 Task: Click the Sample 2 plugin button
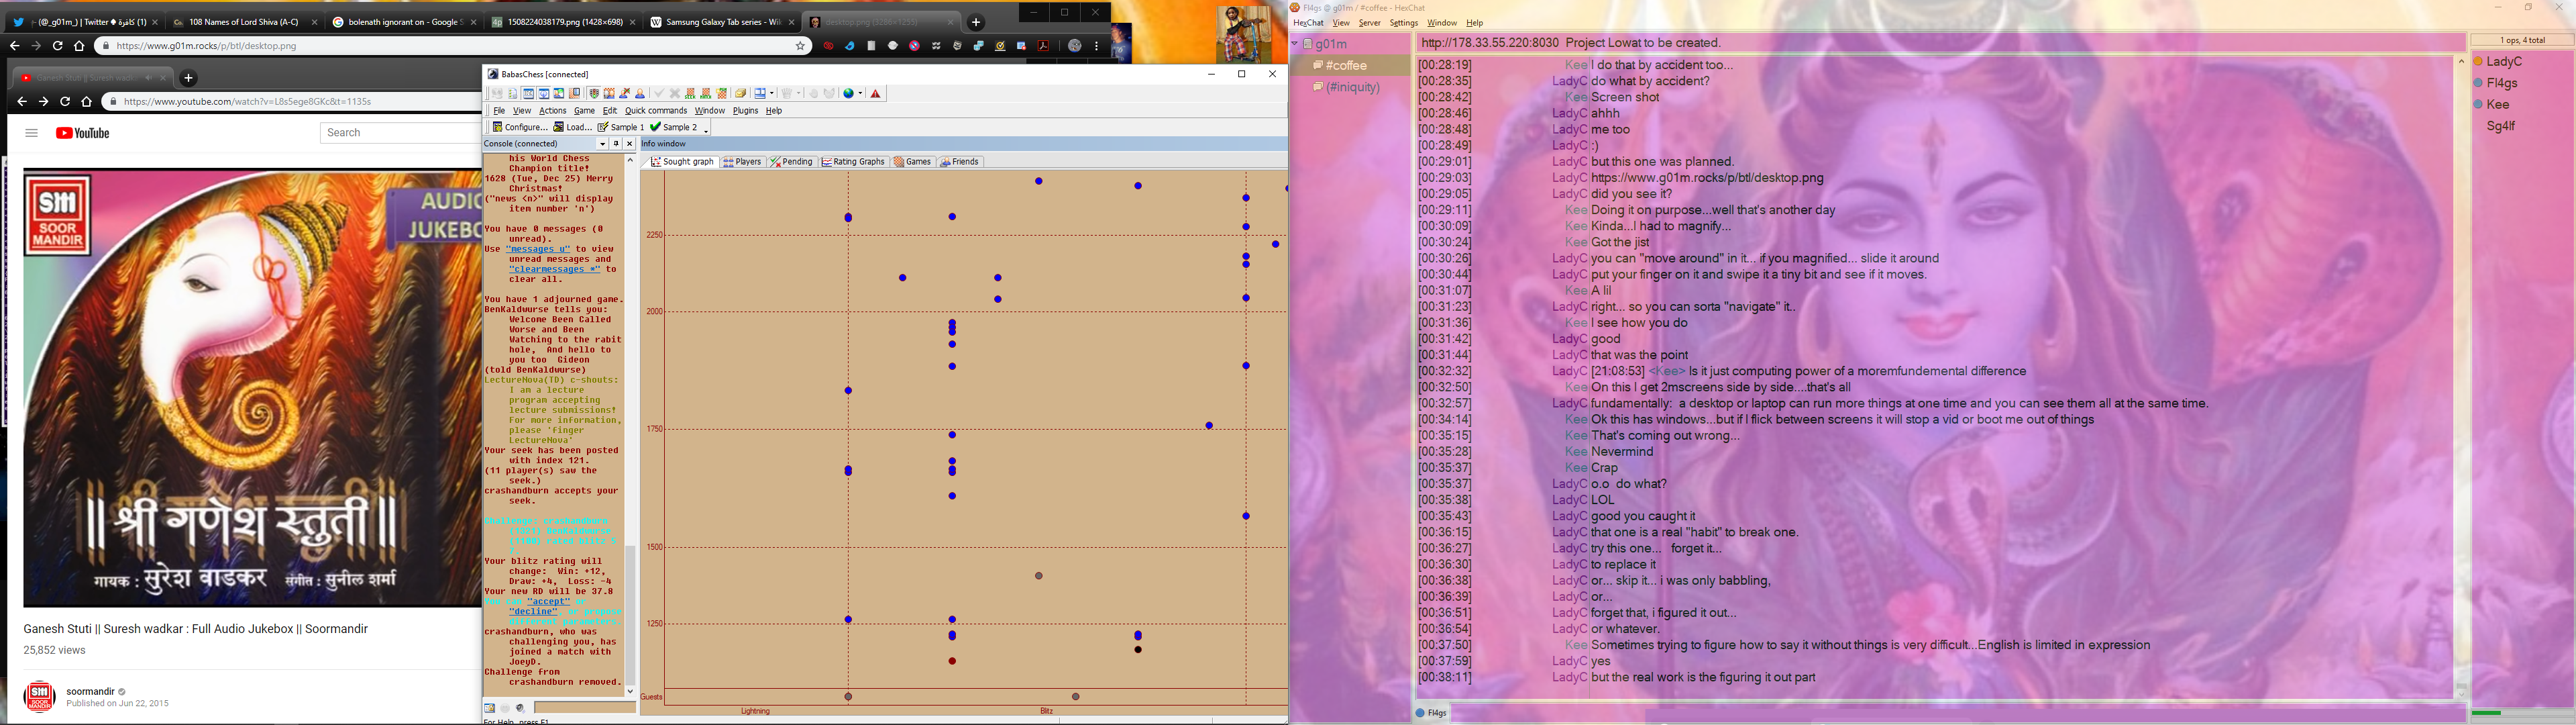674,127
